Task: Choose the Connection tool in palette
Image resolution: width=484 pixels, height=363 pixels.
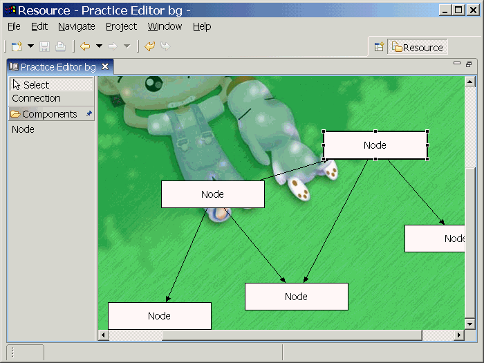Action: click(x=36, y=98)
